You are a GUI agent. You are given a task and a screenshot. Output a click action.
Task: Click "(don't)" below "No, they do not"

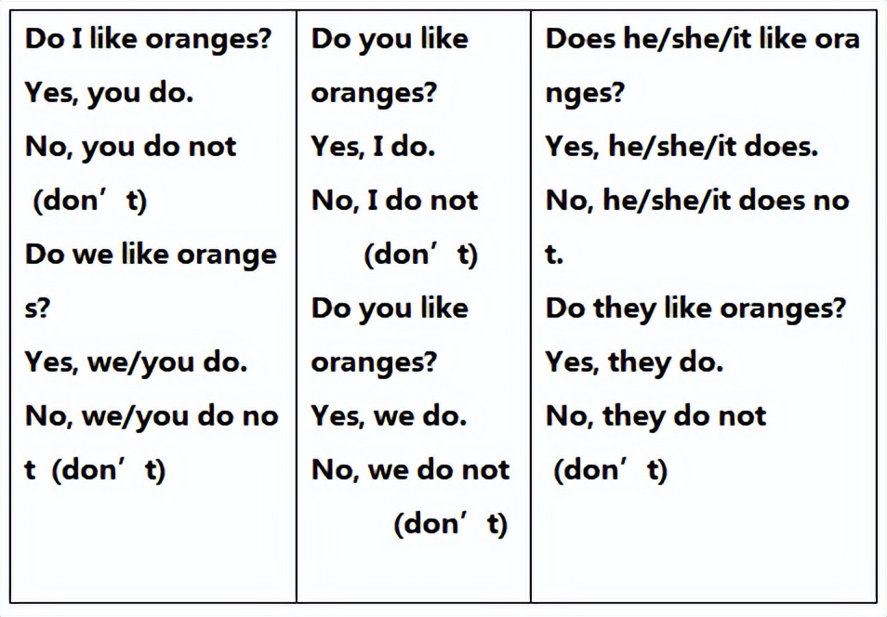611,470
